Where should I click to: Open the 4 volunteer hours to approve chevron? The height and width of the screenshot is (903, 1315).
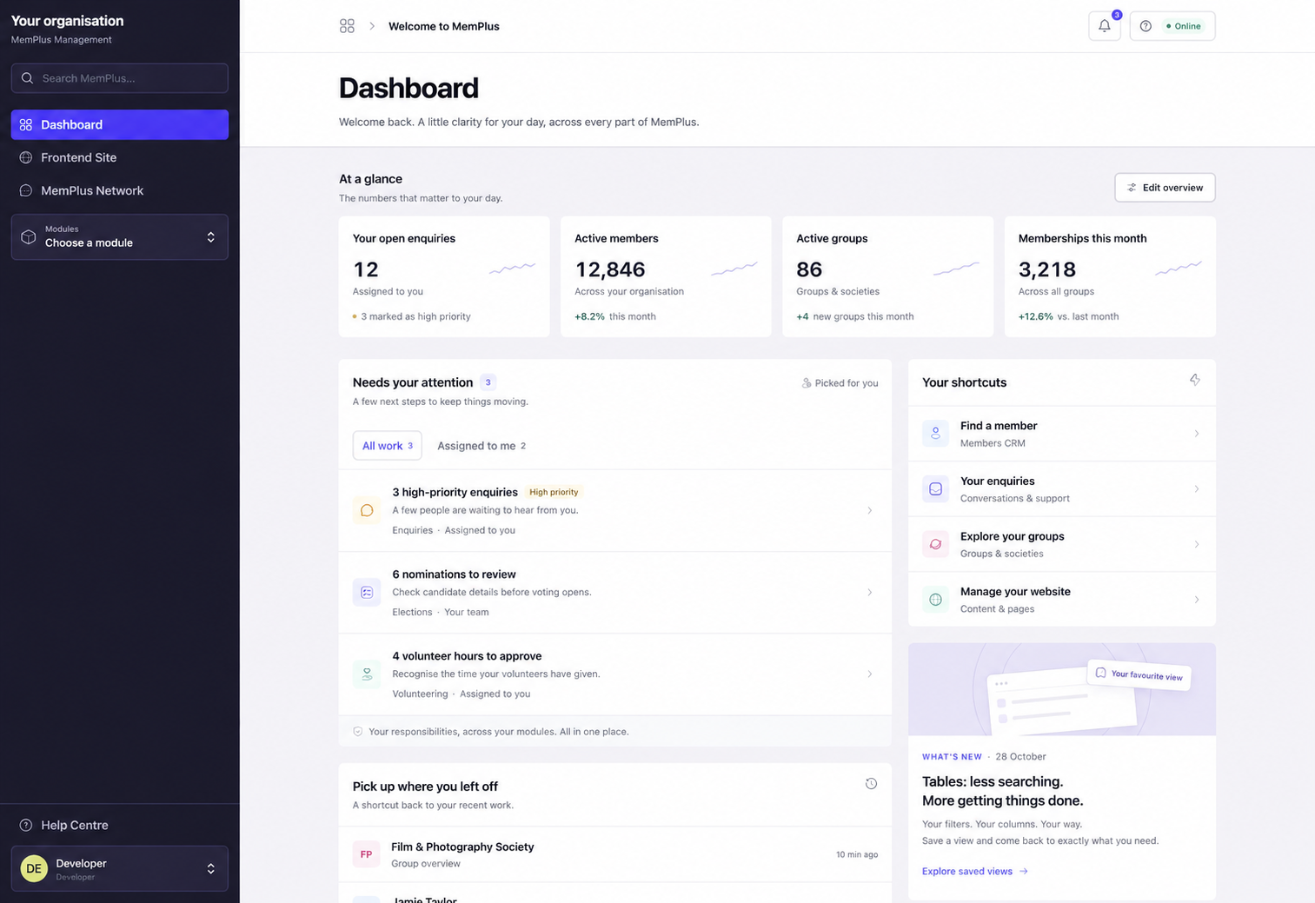[869, 674]
